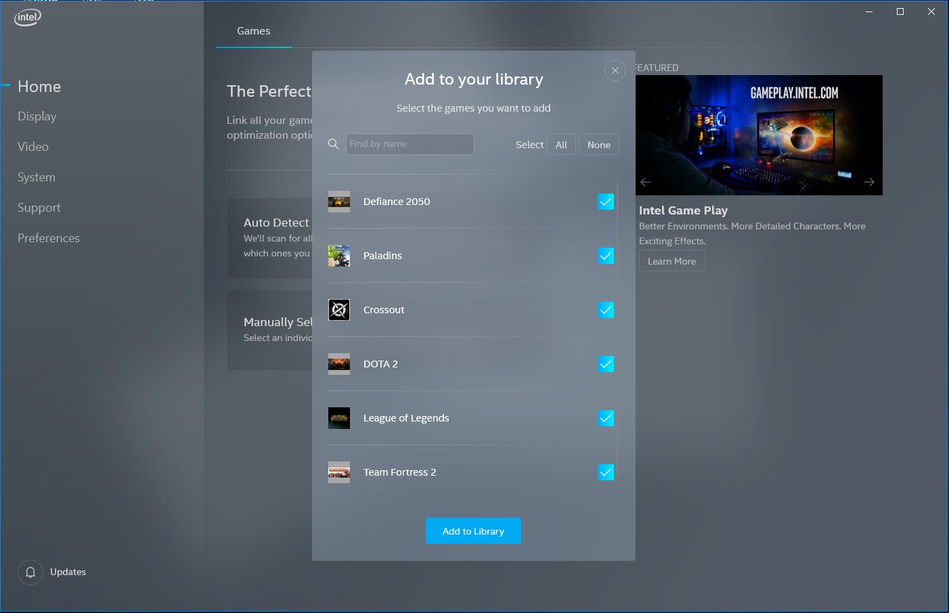Screen dimensions: 949x613
Task: Click the Intel logo icon
Action: point(28,18)
